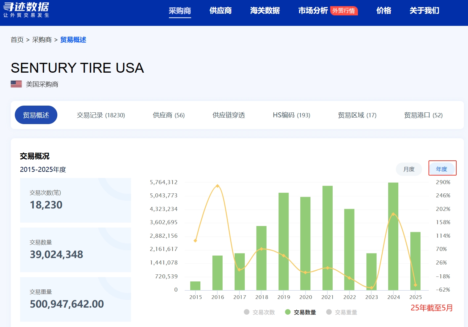Open the 供应商 (56) tab
Viewport: 468px width, 327px height.
click(x=169, y=115)
